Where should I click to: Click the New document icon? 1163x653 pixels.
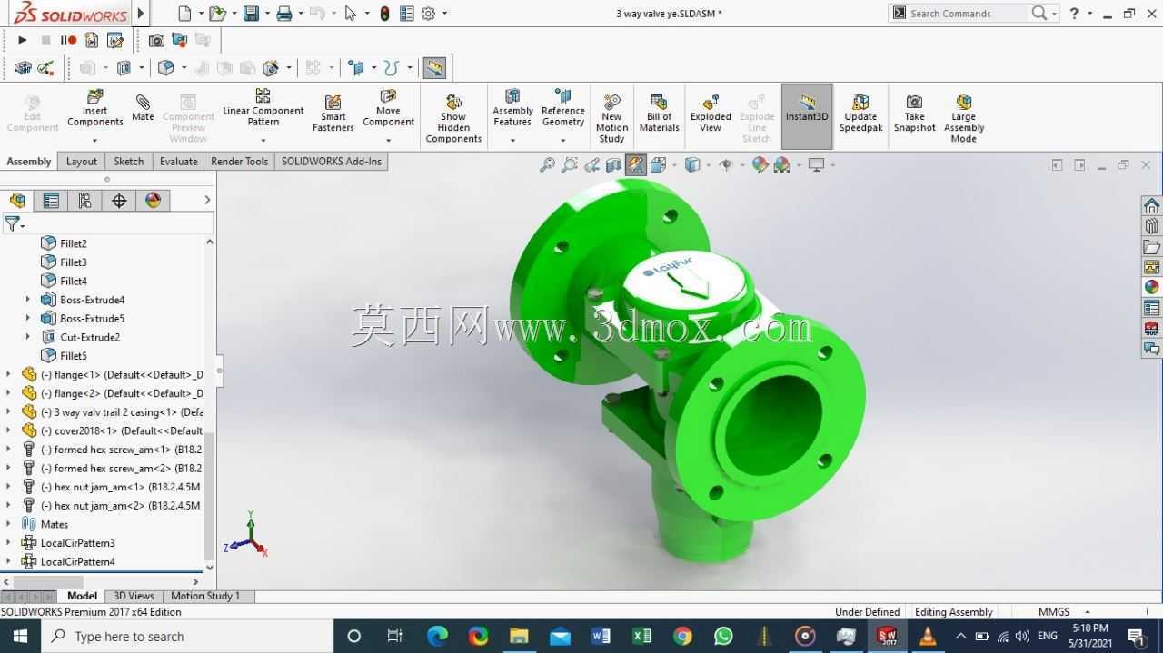pyautogui.click(x=184, y=14)
